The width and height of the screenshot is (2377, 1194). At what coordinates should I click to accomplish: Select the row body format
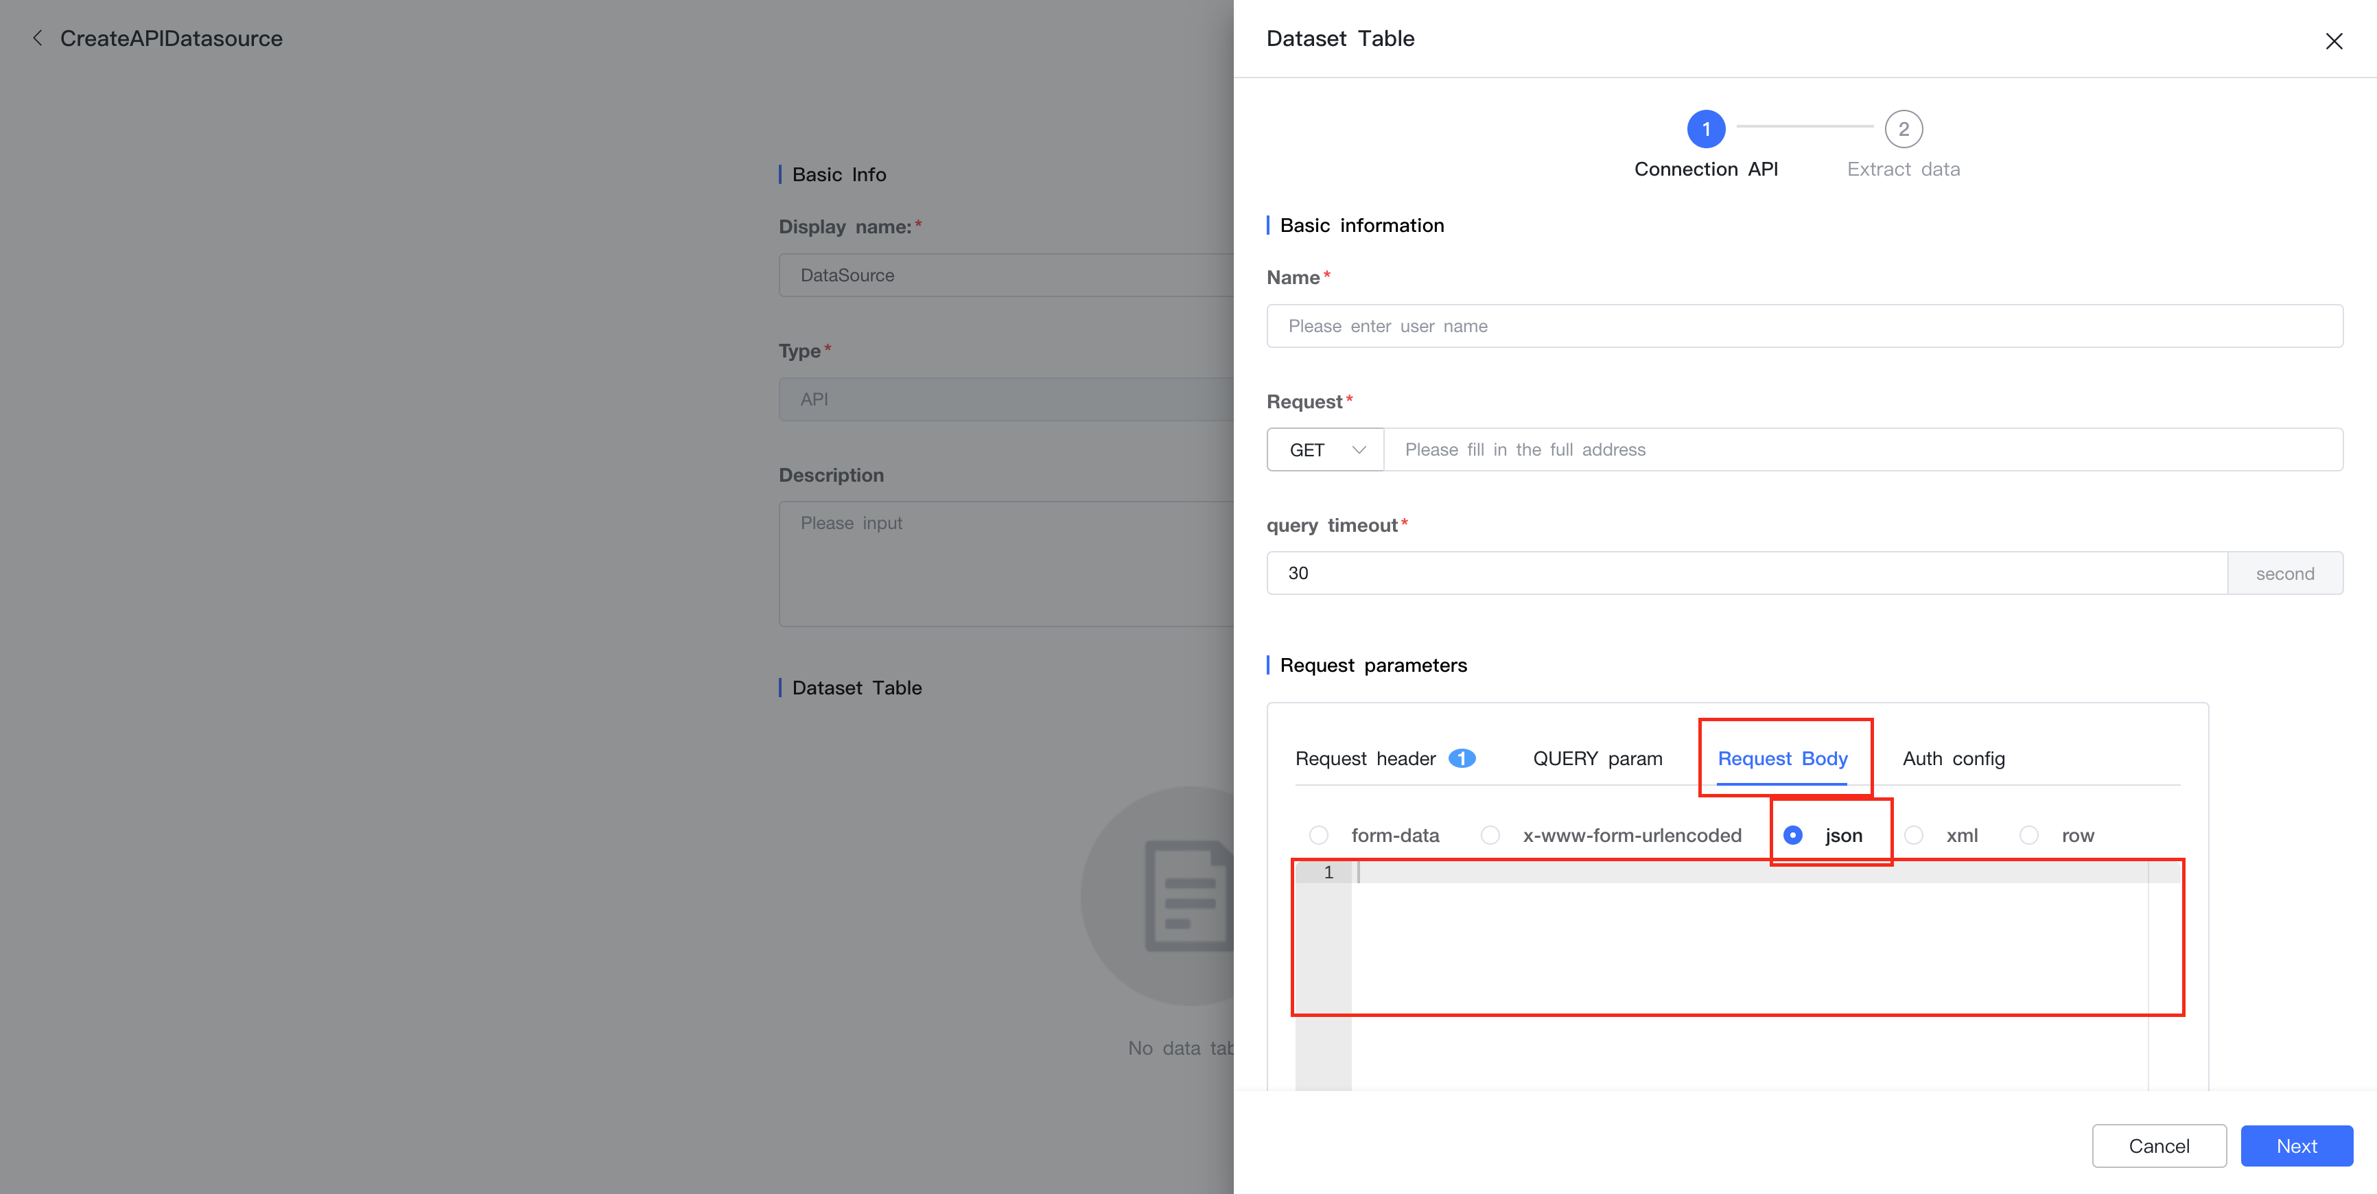(2029, 835)
